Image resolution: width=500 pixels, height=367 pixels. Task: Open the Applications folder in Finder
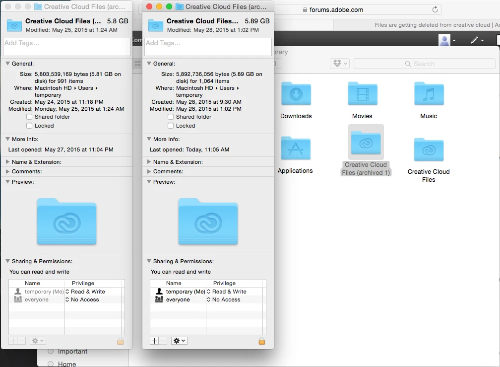click(296, 148)
